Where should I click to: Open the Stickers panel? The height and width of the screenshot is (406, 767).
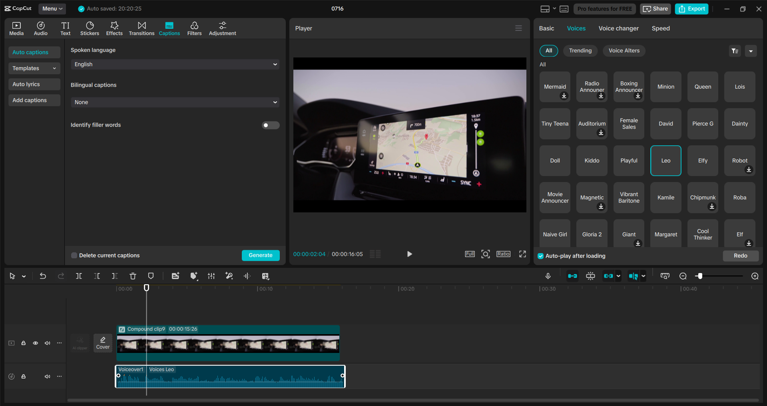click(90, 28)
